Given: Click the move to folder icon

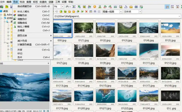Looking at the screenshot, I should 82,12.
